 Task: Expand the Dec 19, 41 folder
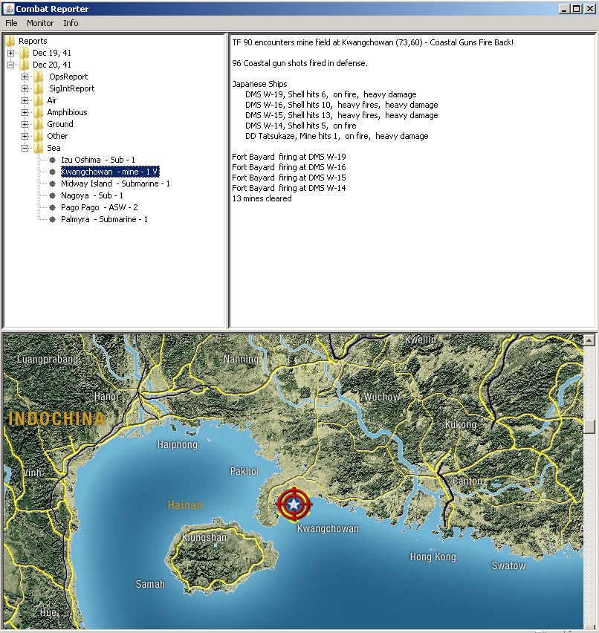(11, 53)
